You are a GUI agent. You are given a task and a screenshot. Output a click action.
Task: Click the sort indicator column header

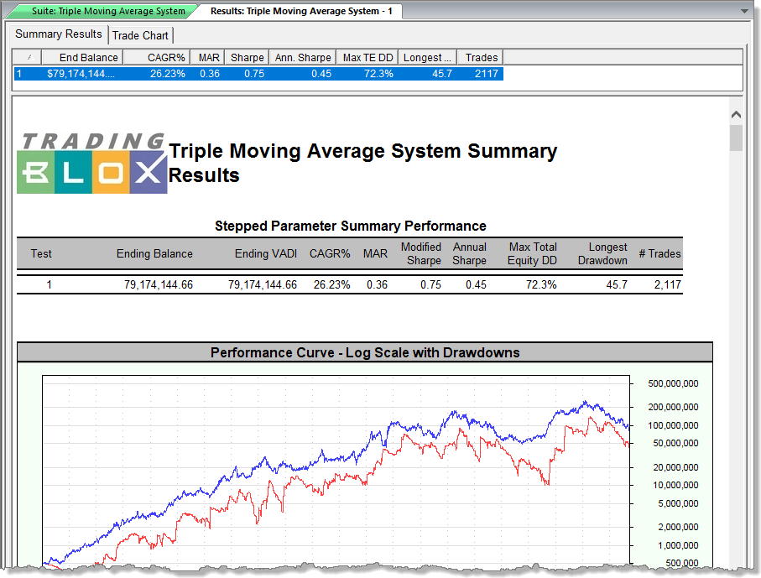(29, 57)
